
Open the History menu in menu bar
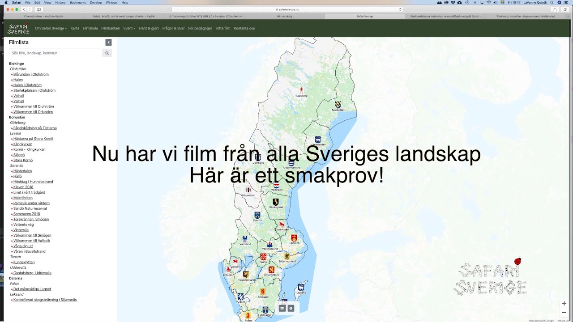pos(60,2)
